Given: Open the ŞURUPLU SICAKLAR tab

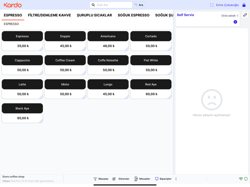Looking at the screenshot, I should point(94,15).
